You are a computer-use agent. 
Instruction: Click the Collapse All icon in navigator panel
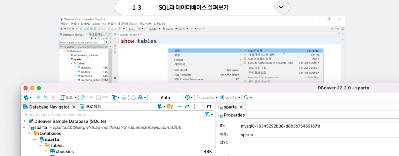point(179,107)
